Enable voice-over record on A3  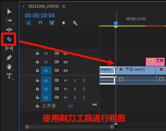(x=84, y=97)
